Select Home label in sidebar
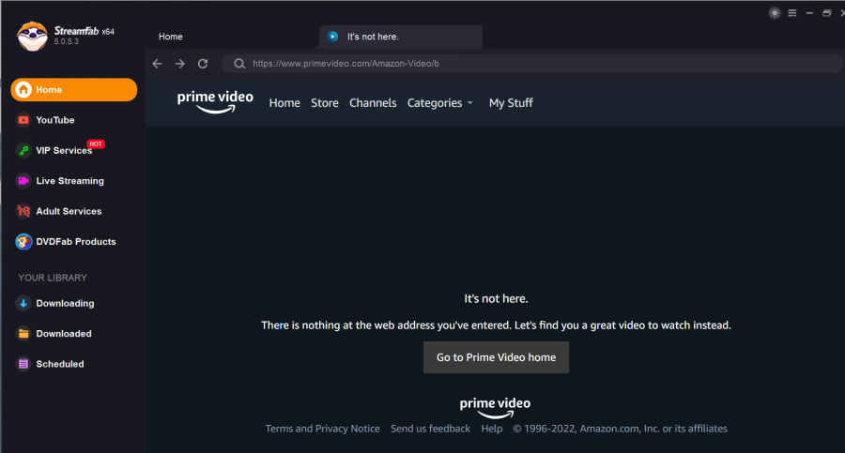 point(49,90)
